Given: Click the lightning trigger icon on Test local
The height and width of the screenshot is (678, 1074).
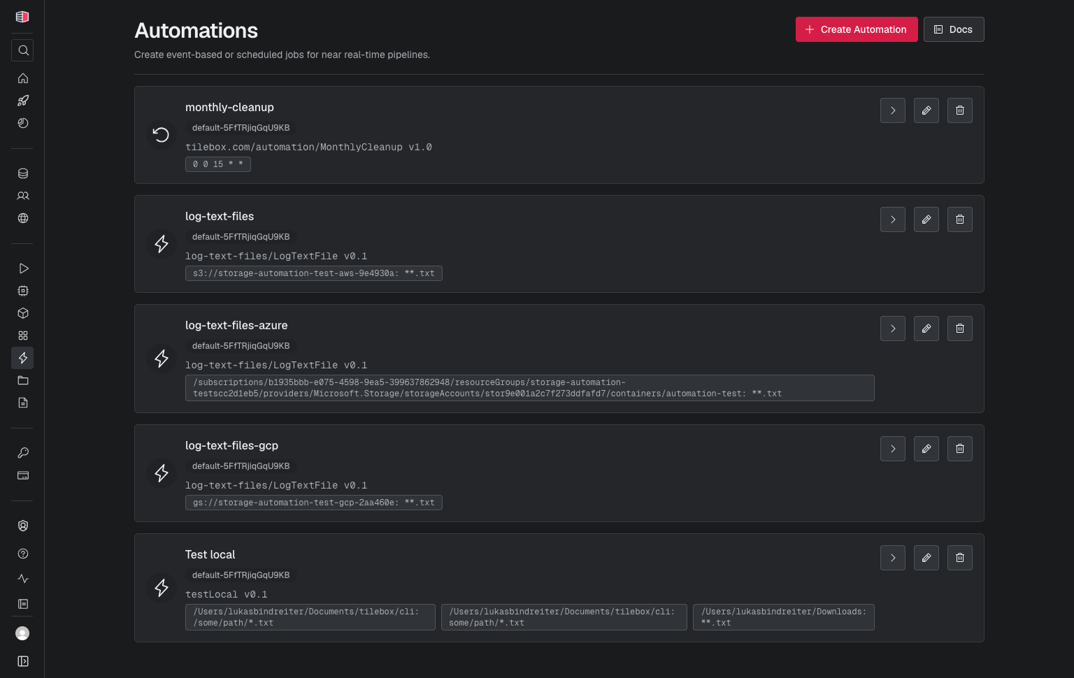Looking at the screenshot, I should (x=161, y=588).
